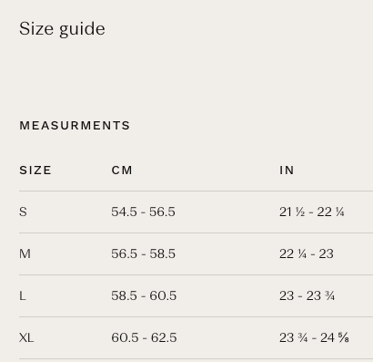This screenshot has height=362, width=373.
Task: Click the 56.5 - 58.5 cm value
Action: tap(143, 253)
